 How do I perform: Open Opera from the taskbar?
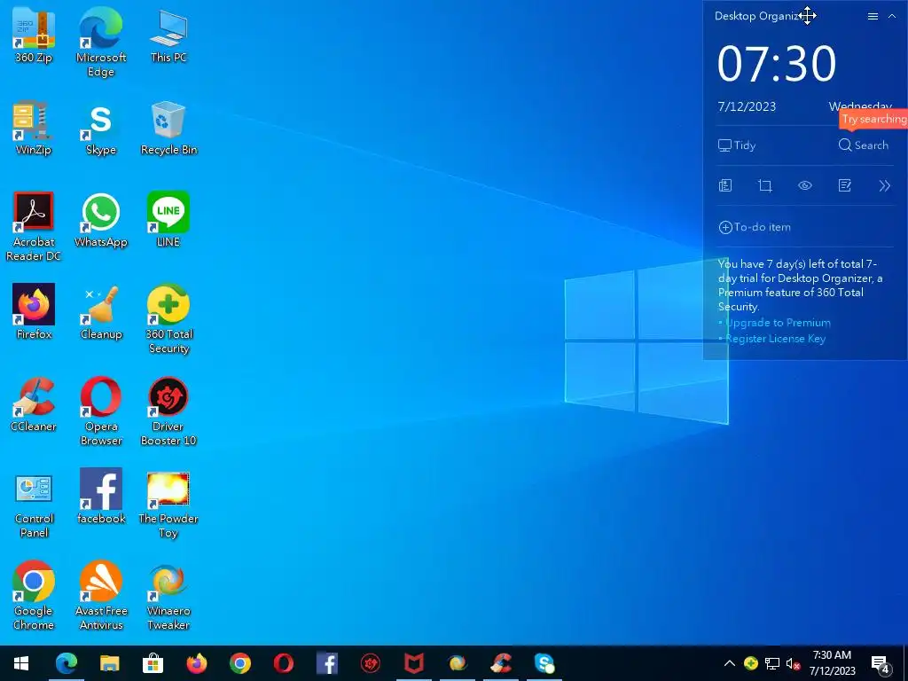pos(283,663)
